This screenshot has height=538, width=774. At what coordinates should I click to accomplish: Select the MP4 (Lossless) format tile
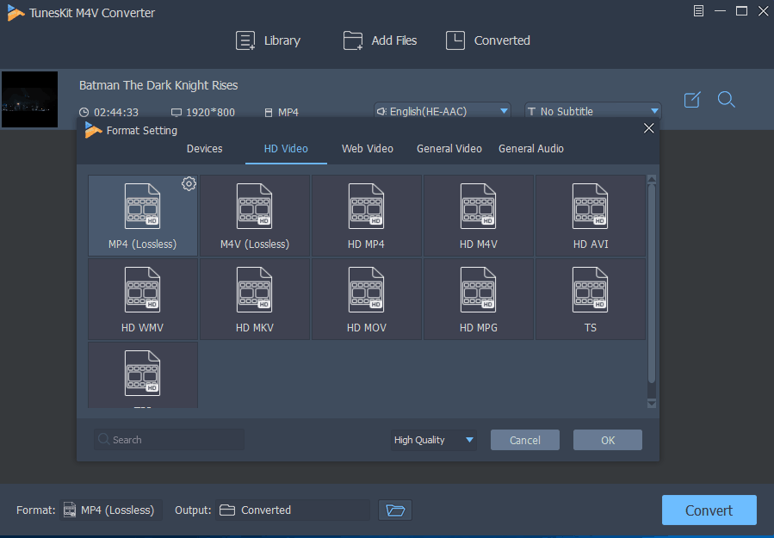click(x=143, y=216)
